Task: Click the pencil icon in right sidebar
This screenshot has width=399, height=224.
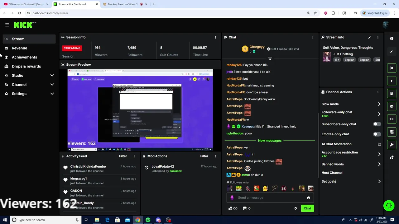Action: [392, 52]
